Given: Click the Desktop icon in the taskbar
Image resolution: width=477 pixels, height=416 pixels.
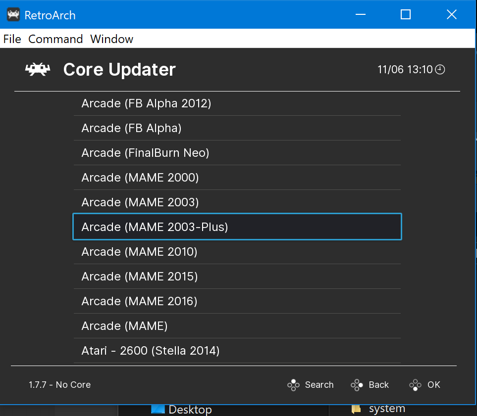Looking at the screenshot, I should pos(158,409).
